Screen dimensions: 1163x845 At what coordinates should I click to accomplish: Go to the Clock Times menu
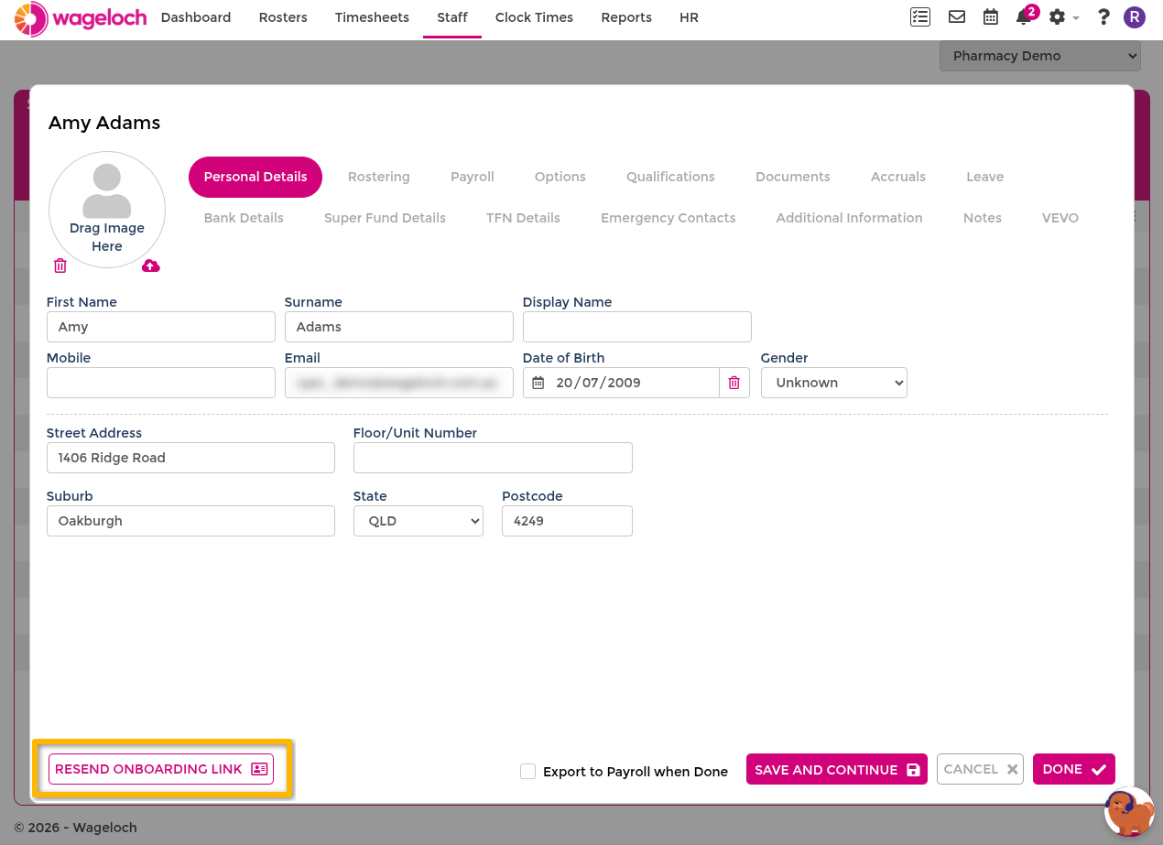click(534, 17)
